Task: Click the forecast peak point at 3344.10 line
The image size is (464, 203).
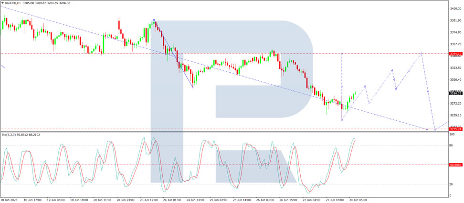Action: [422, 53]
